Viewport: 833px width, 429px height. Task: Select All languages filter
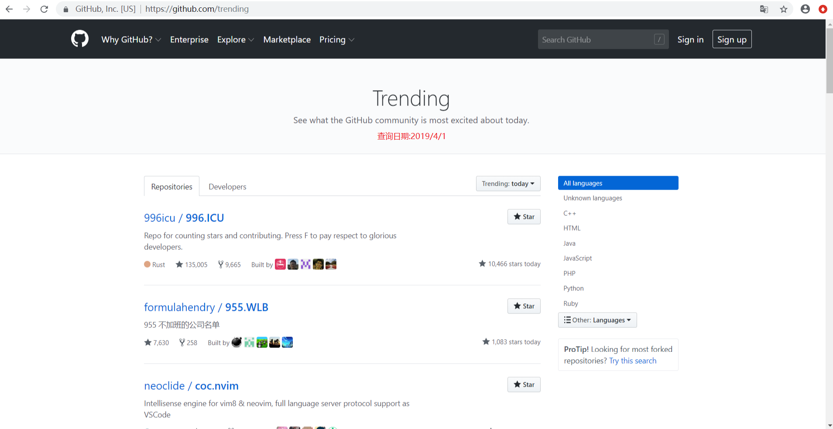click(x=618, y=183)
